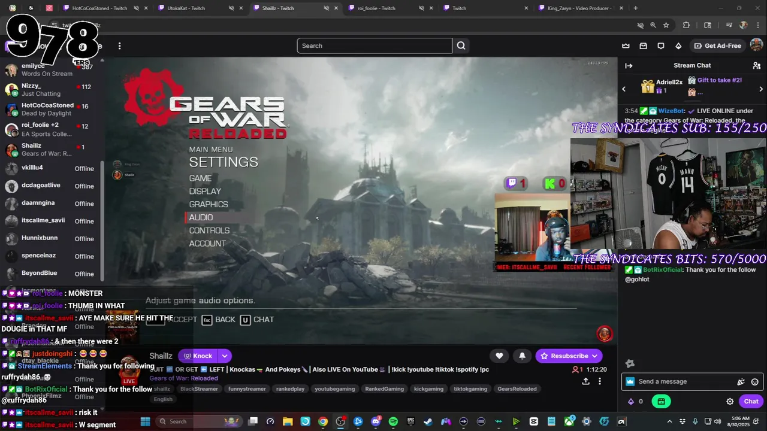767x431 pixels.
Task: Open a new browser tab
Action: click(x=635, y=8)
